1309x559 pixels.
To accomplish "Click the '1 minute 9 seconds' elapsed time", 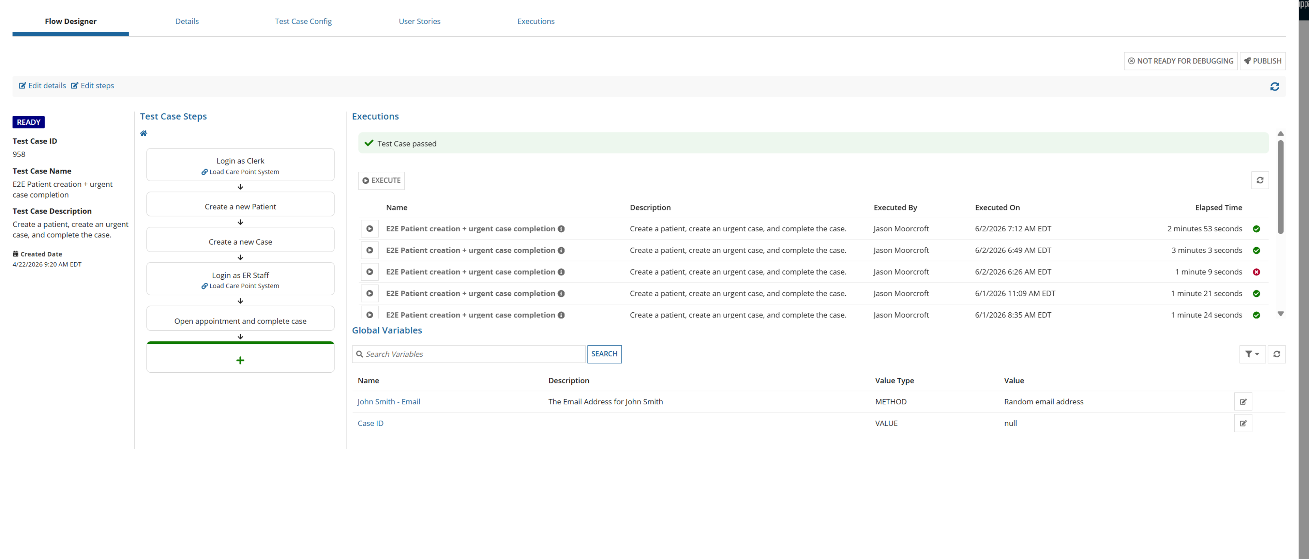I will pyautogui.click(x=1208, y=271).
